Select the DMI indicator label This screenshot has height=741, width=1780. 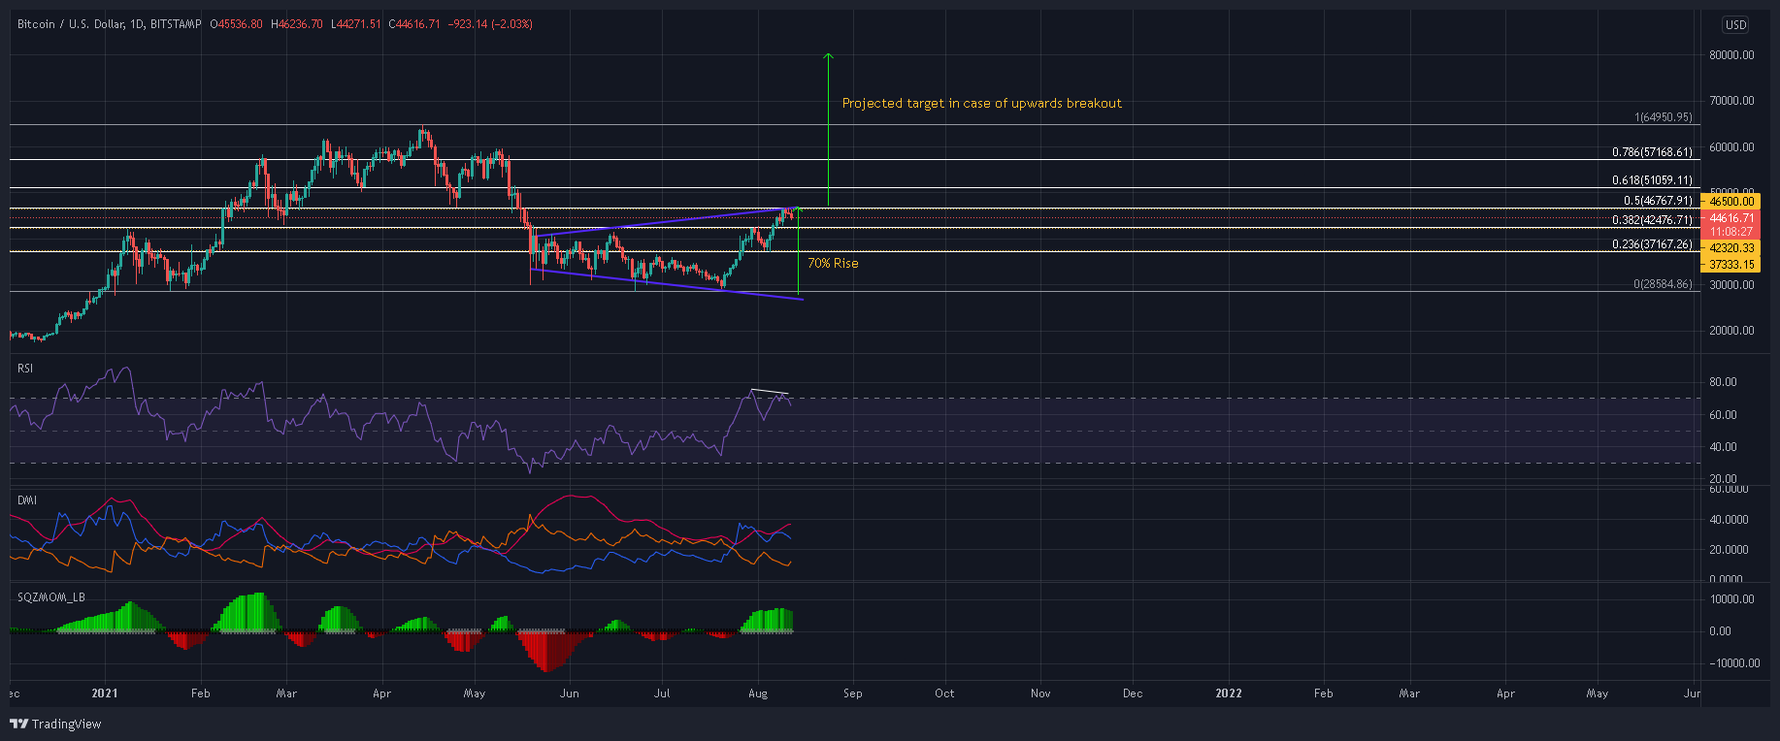27,500
